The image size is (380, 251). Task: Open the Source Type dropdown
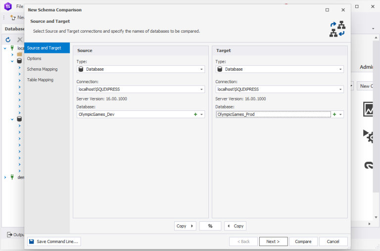[x=201, y=69]
